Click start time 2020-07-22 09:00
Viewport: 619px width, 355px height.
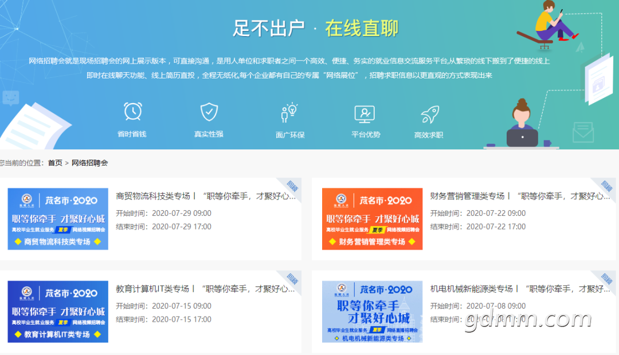[496, 214]
